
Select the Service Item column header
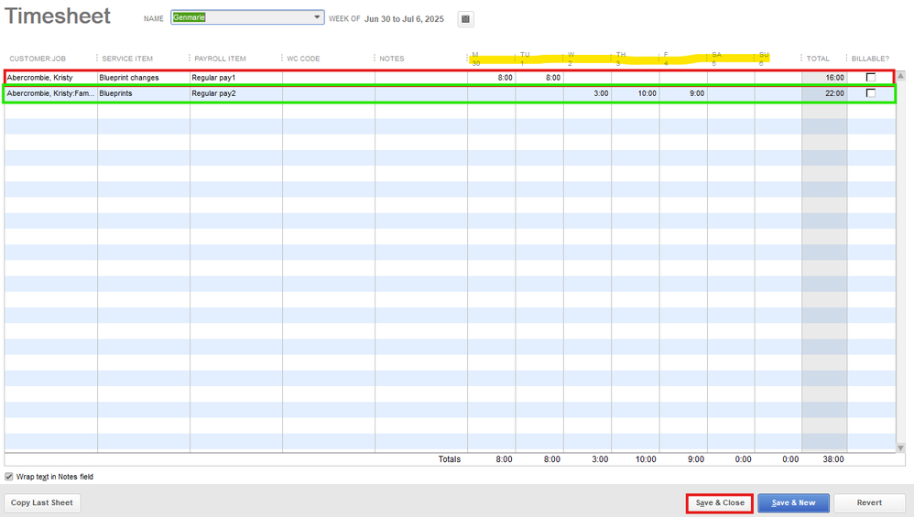pyautogui.click(x=127, y=59)
